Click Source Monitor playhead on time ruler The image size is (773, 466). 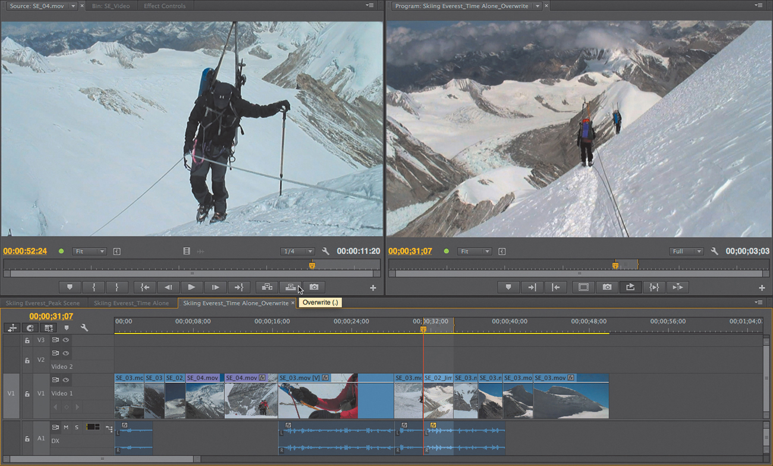[312, 266]
